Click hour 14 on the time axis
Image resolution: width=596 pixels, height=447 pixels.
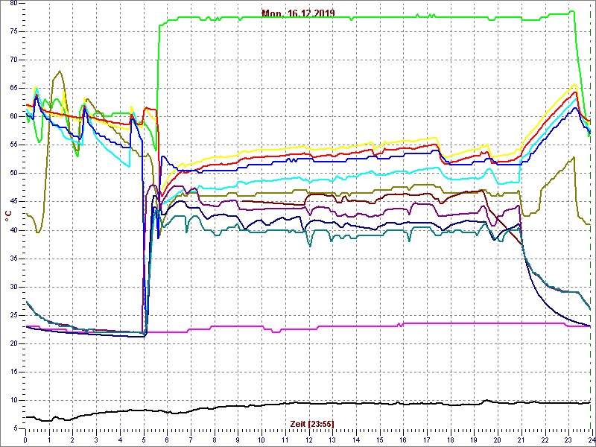point(356,440)
